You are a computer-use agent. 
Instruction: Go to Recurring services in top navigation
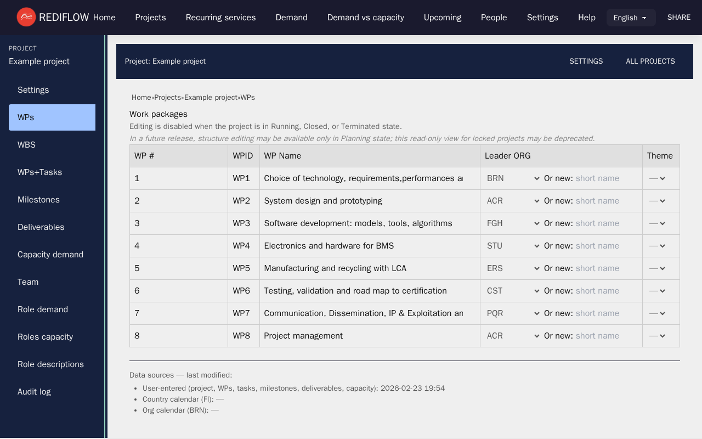pos(220,18)
